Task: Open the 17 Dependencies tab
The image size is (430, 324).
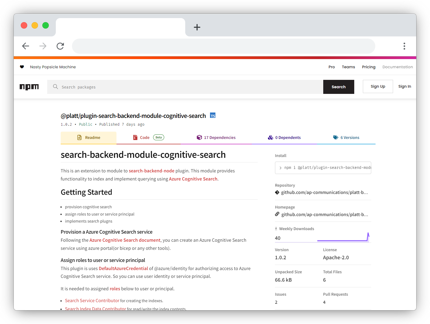Action: pos(216,138)
